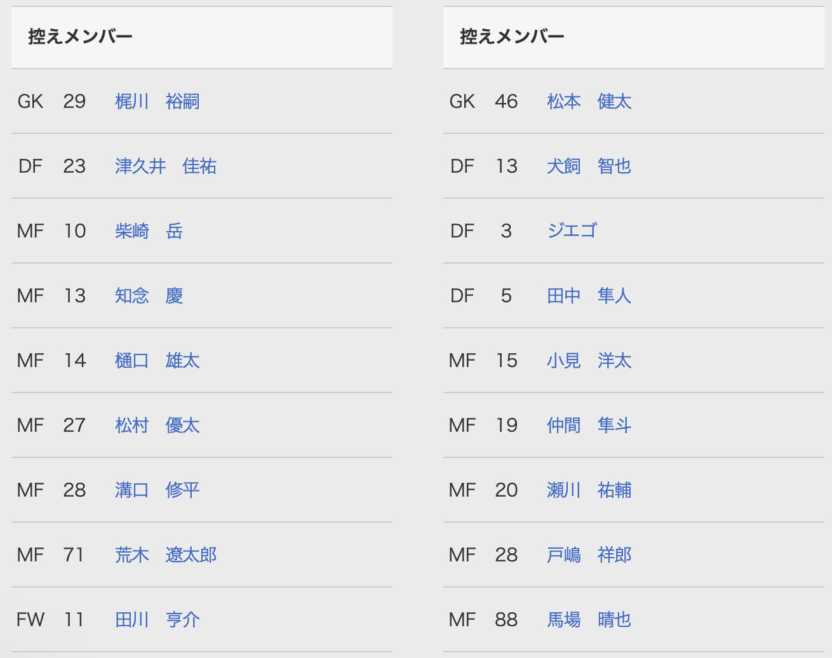View player 瀬川 祐輔
The height and width of the screenshot is (658, 832).
point(589,490)
